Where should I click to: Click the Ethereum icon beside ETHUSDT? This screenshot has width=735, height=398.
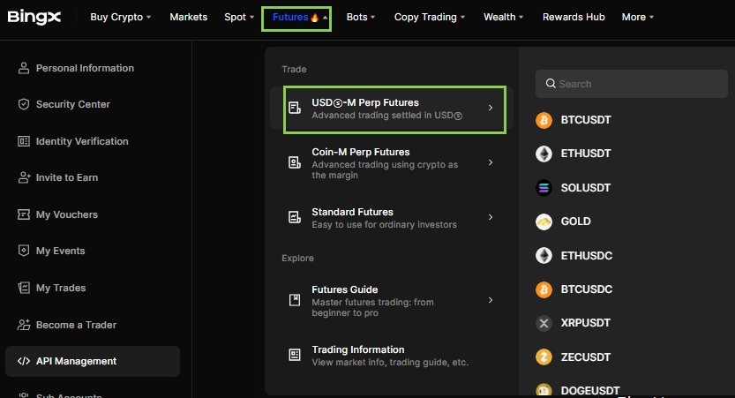pos(544,154)
